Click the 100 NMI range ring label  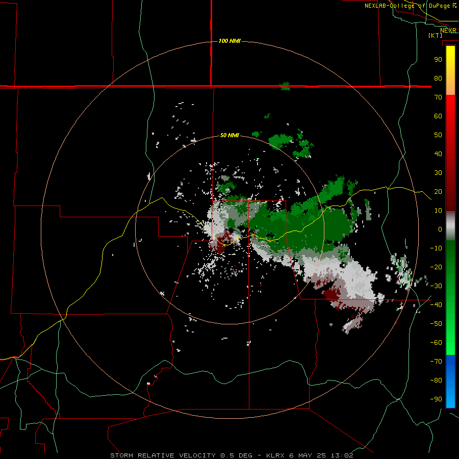click(x=229, y=41)
